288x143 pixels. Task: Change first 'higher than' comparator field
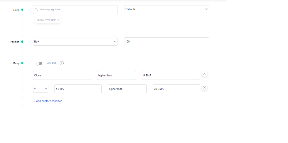pos(116,76)
